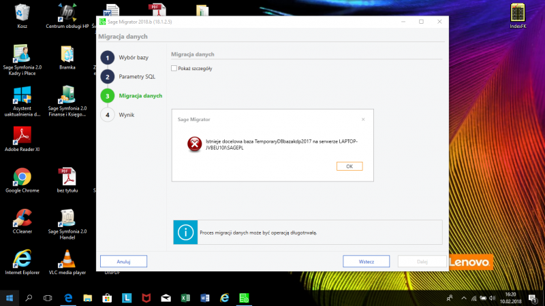Screen dimensions: 545x306
Task: Open Microsoft Store from taskbar
Action: [x=107, y=298]
